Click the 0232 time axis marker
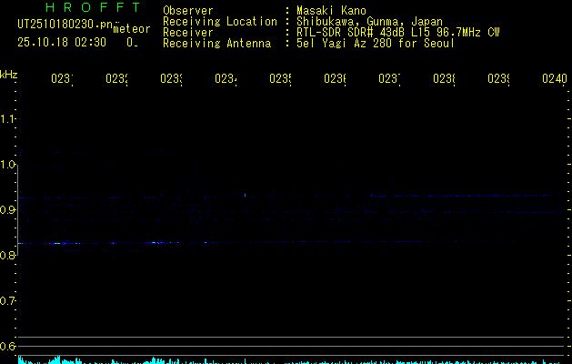 coord(116,79)
